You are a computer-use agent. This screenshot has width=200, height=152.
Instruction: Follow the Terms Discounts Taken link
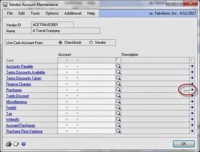click(x=24, y=78)
